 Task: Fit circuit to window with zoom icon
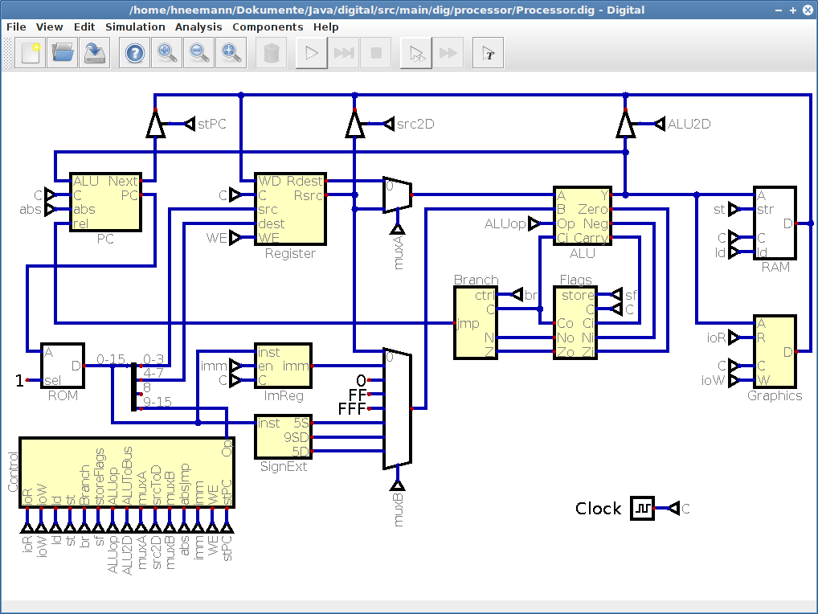[x=231, y=53]
